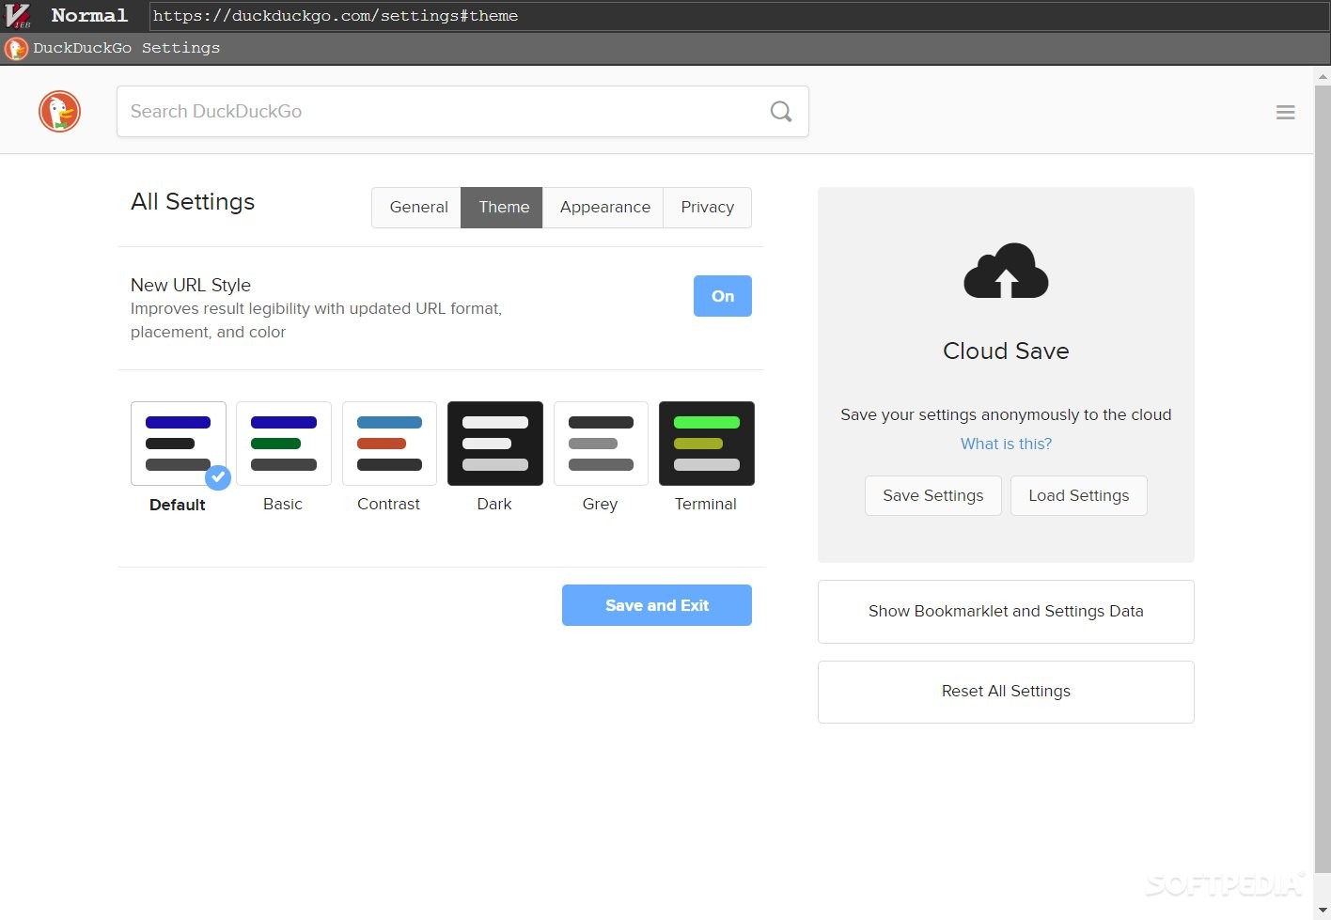Click the Cloud Save upload icon
This screenshot has width=1331, height=920.
1006,271
